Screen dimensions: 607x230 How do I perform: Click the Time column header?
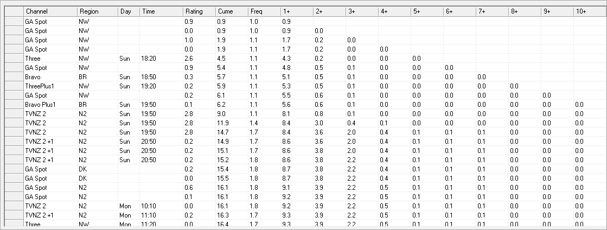point(162,11)
